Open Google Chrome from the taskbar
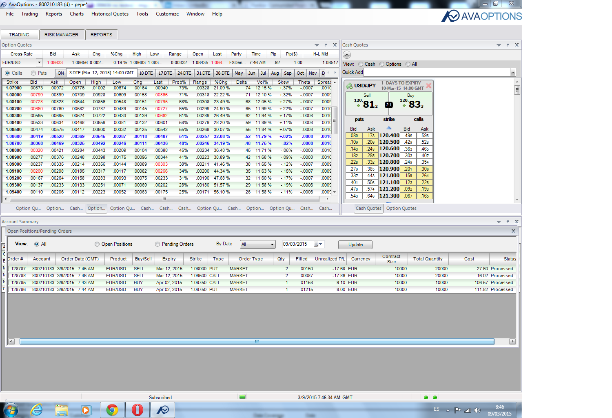This screenshot has height=418, width=612. 112,410
